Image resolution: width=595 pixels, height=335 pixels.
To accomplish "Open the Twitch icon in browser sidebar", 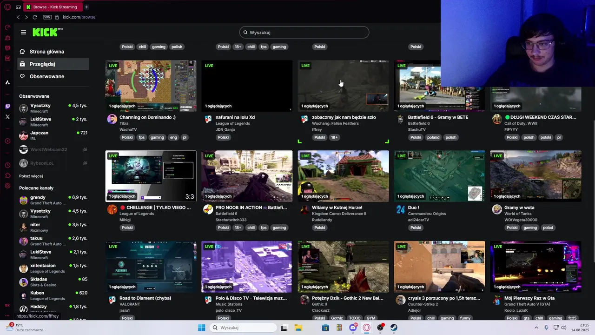I will point(7,107).
